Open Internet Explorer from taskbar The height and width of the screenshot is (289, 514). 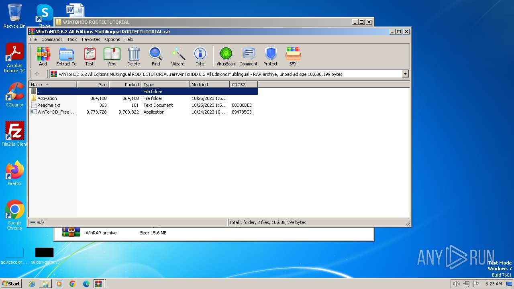(x=32, y=284)
